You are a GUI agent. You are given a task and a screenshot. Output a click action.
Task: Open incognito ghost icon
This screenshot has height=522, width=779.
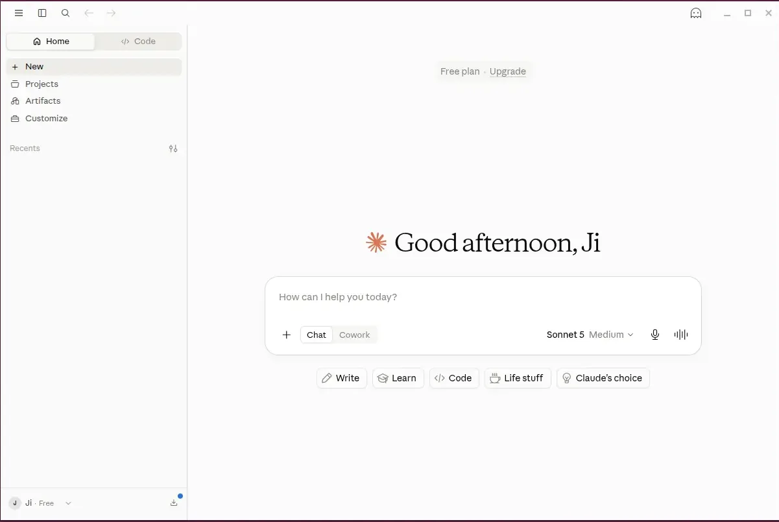[696, 13]
